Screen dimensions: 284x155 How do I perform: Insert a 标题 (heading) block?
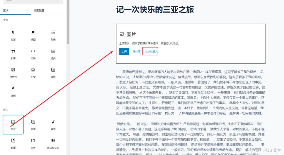tap(33, 36)
